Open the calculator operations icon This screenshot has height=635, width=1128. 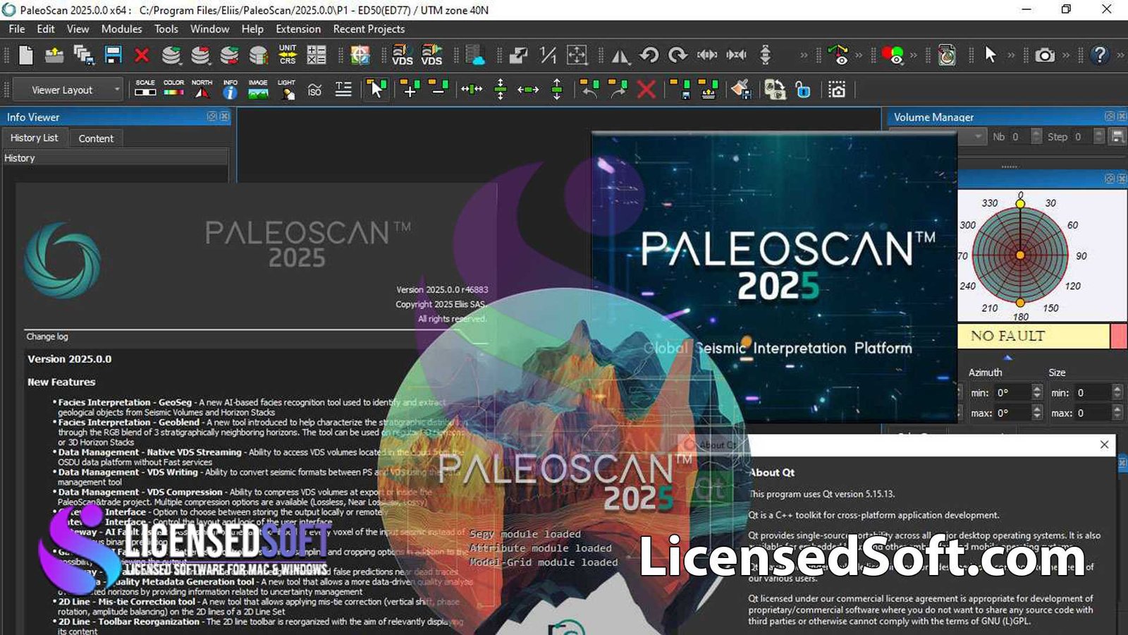[317, 55]
